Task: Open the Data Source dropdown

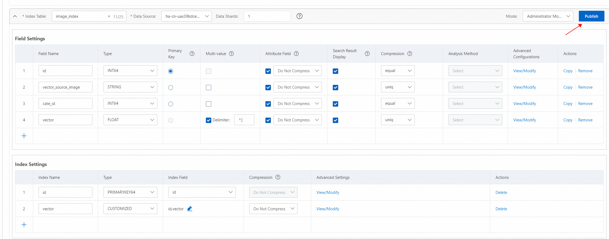Action: tap(186, 16)
